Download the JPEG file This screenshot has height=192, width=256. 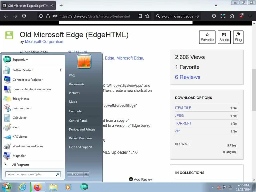[179, 115]
